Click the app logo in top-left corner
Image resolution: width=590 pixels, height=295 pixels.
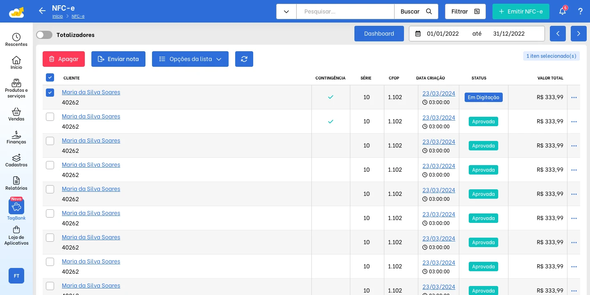[16, 11]
